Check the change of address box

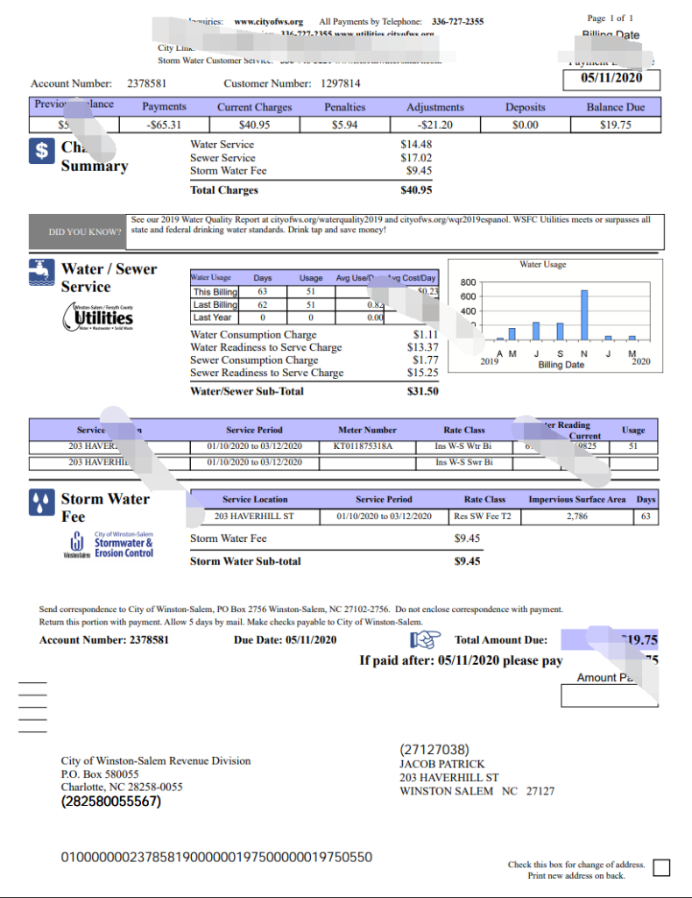661,867
